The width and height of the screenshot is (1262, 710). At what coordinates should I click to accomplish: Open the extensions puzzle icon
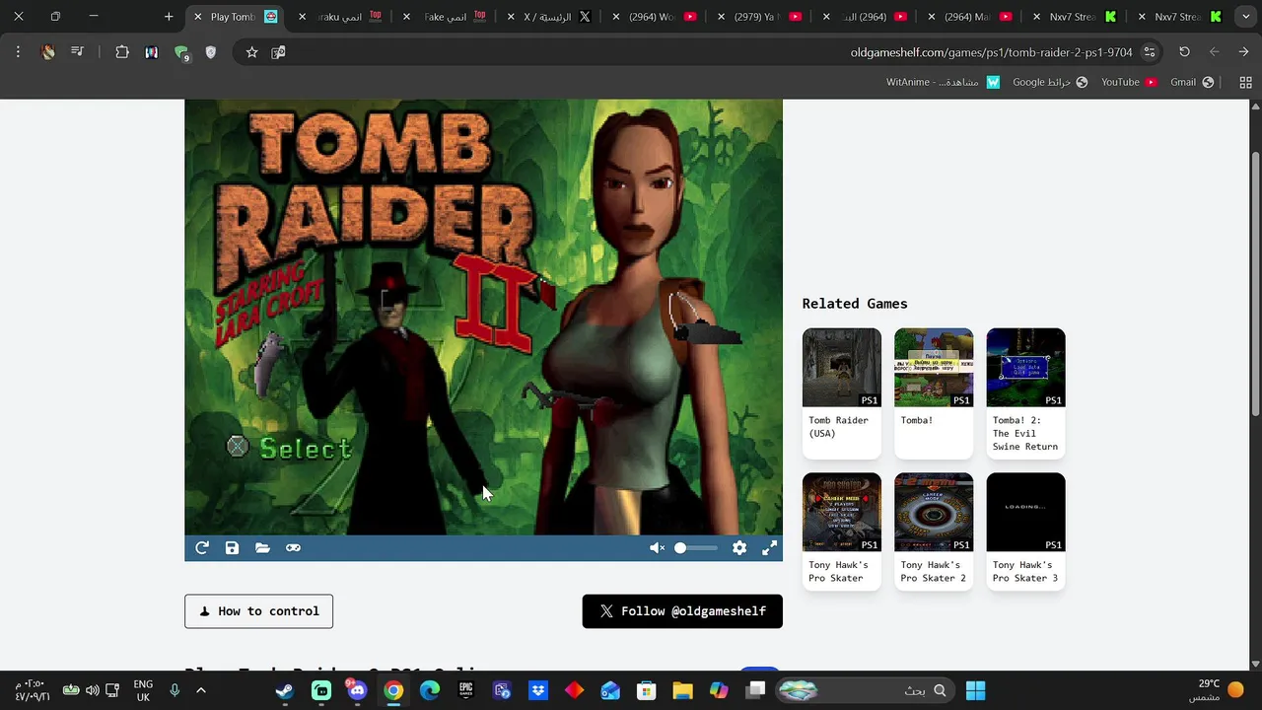122,52
